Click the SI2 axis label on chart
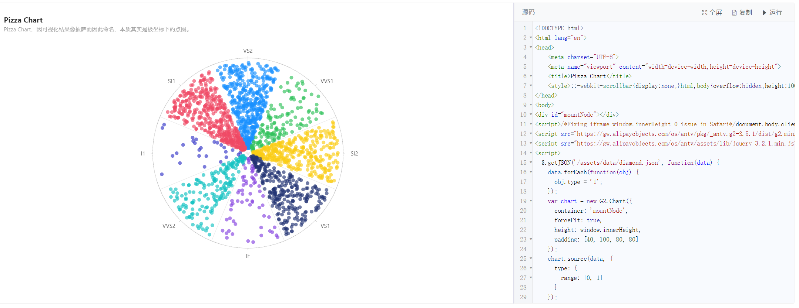This screenshot has width=799, height=308. coord(354,154)
